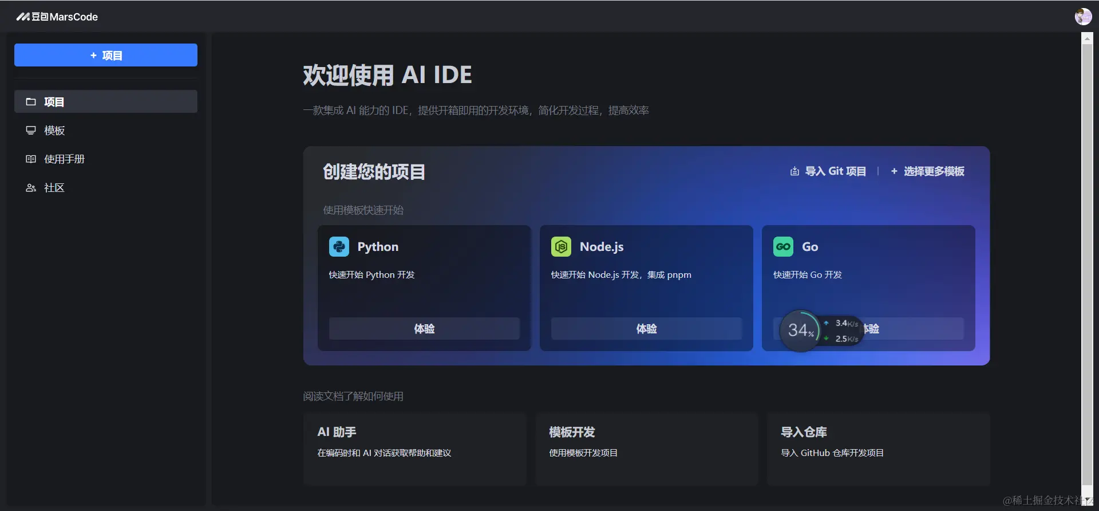1099x511 pixels.
Task: Select 社区 in the sidebar
Action: click(x=106, y=188)
